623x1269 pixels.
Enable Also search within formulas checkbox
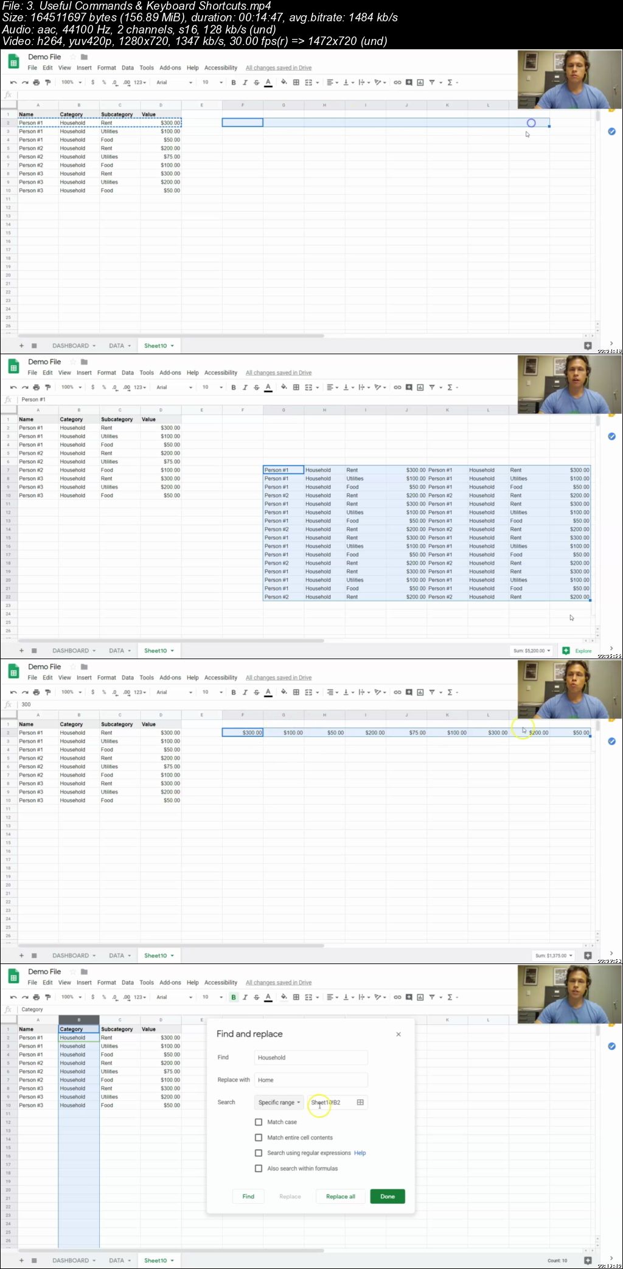259,1169
